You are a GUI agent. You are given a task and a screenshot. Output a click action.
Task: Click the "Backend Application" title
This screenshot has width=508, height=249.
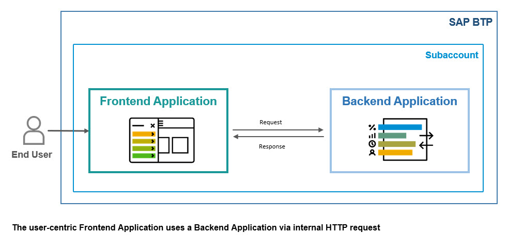[x=399, y=101]
